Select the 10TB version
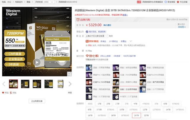This screenshot has height=120, width=190. pos(122,110)
